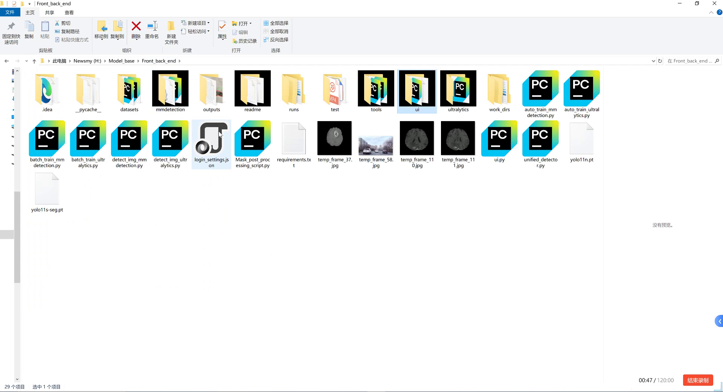
Task: Expand the chevron after Model_base in the path
Action: pyautogui.click(x=138, y=61)
